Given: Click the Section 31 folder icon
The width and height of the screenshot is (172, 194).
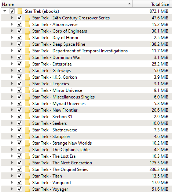Looking at the screenshot, I should coord(27,116).
